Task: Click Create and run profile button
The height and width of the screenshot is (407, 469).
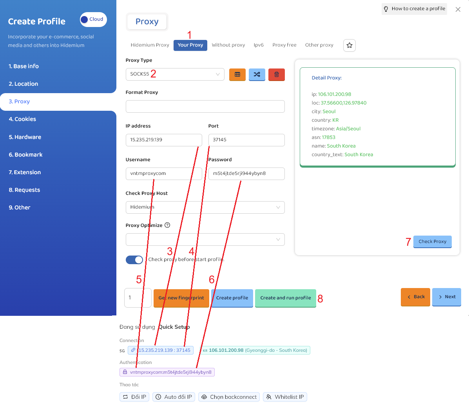Action: [285, 298]
